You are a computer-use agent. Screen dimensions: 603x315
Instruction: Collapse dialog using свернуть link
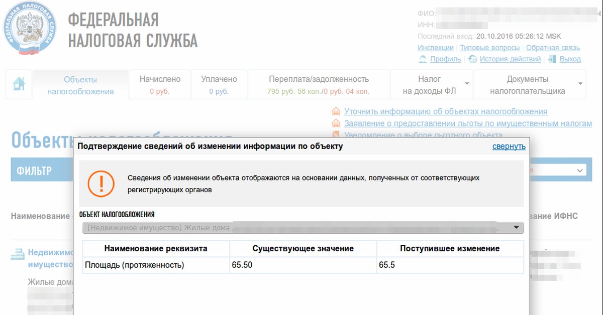pos(509,146)
